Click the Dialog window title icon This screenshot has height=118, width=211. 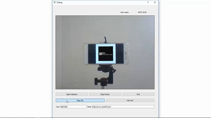[x=55, y=2]
